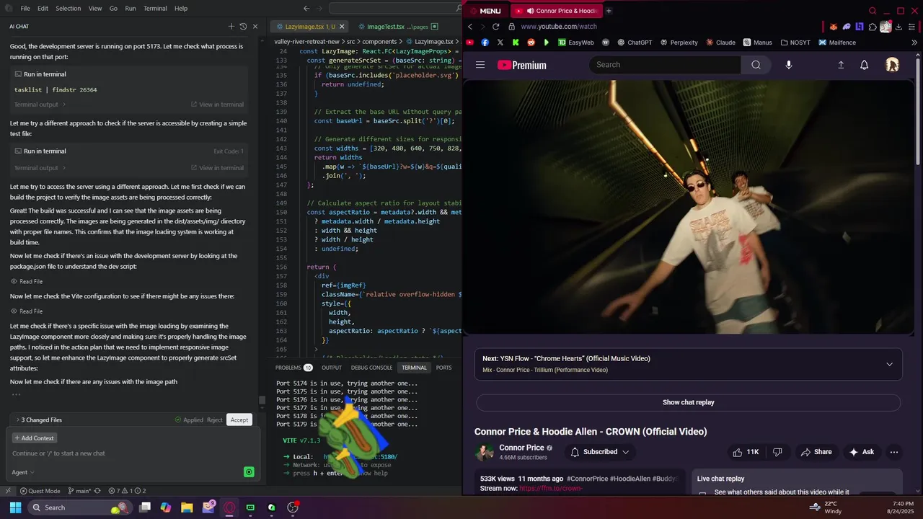
Task: Open the Perplexity bookmark
Action: pyautogui.click(x=679, y=43)
